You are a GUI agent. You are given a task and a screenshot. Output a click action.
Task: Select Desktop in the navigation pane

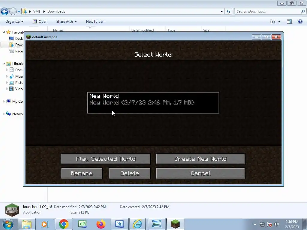tap(16, 39)
